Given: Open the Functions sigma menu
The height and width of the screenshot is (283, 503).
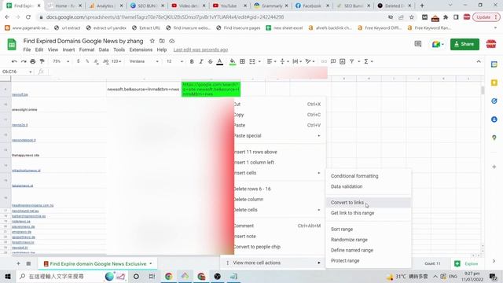Looking at the screenshot, I should [x=368, y=61].
